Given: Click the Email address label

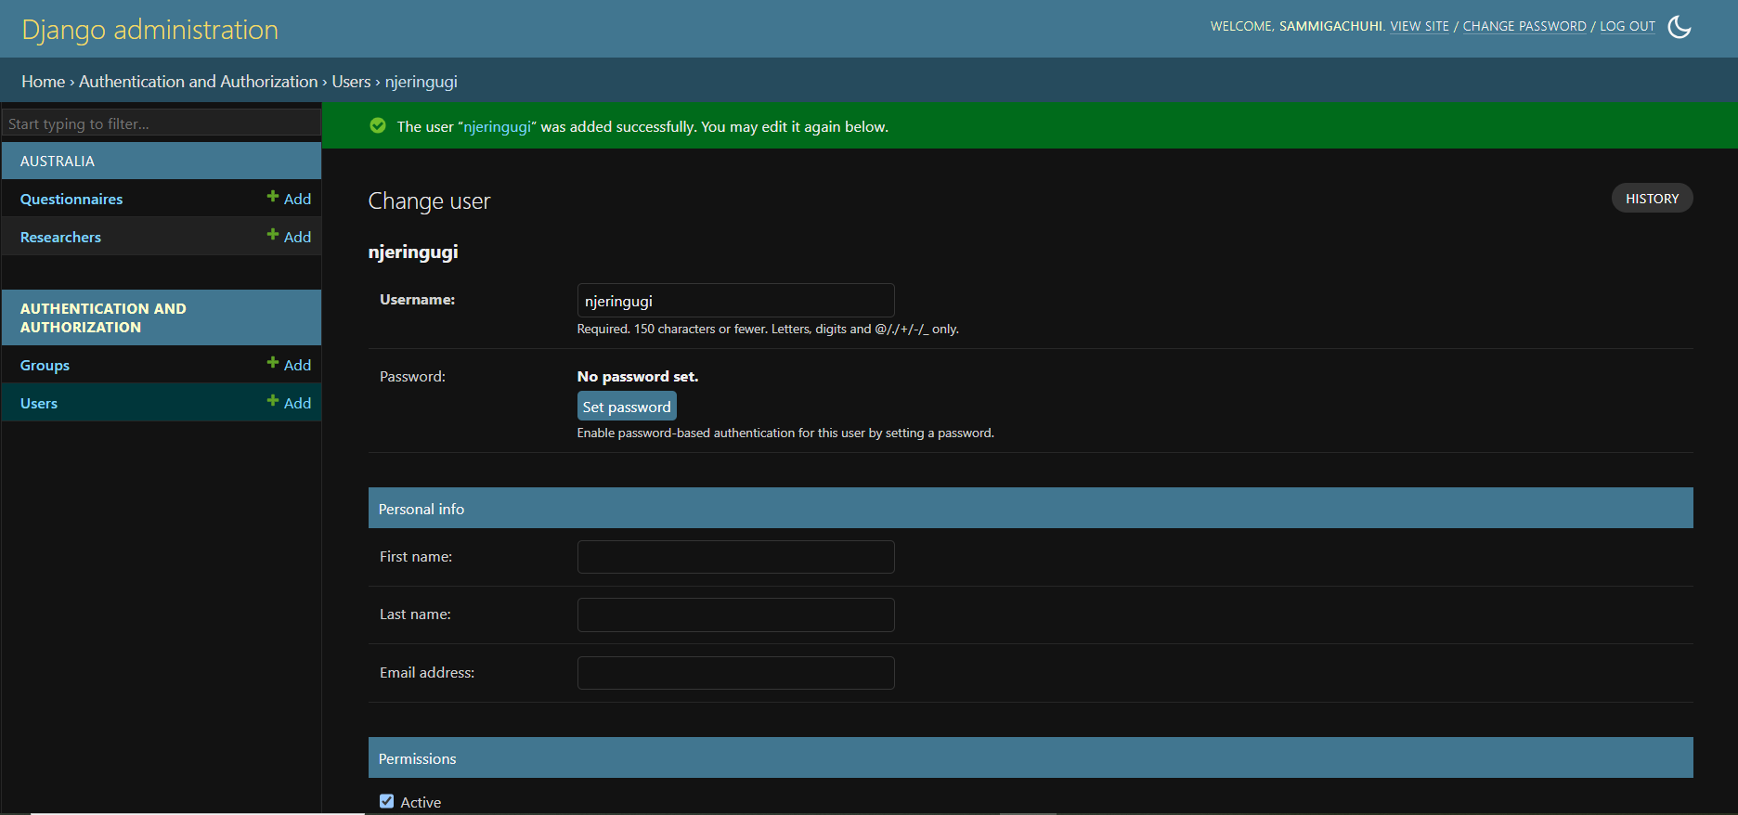Looking at the screenshot, I should [427, 672].
